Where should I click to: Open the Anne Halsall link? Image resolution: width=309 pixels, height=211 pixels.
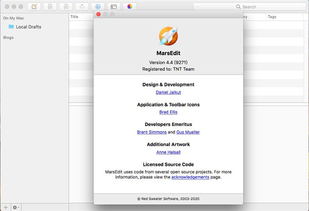click(x=168, y=152)
